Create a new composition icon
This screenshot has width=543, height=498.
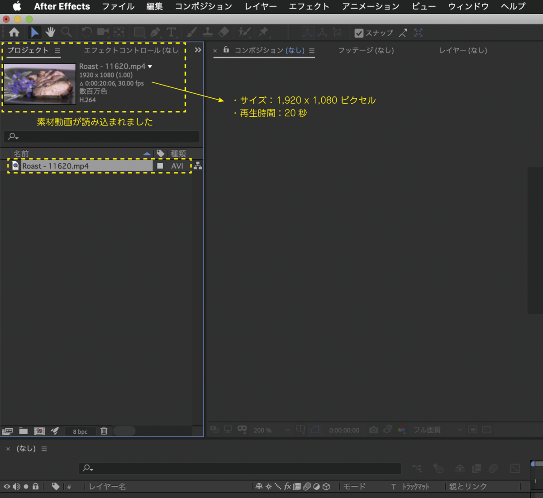[x=39, y=431]
